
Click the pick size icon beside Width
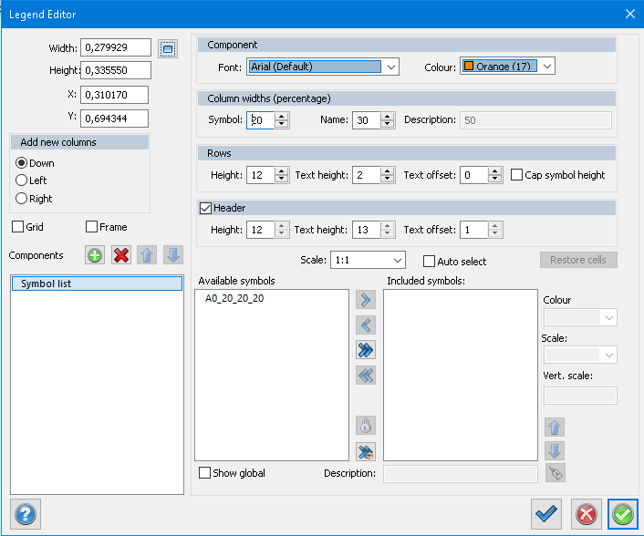pyautogui.click(x=167, y=48)
